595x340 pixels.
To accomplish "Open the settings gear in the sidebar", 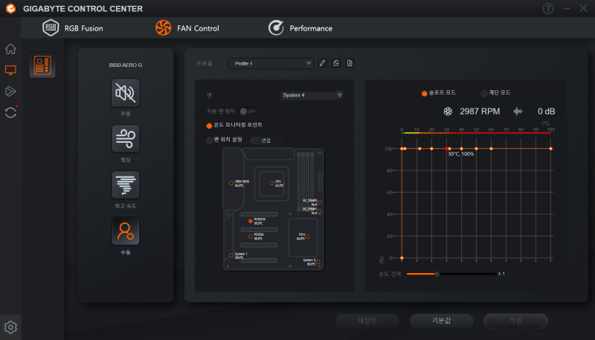I will (x=10, y=327).
